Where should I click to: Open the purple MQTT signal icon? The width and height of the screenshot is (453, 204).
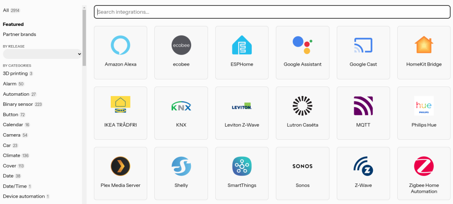(363, 106)
